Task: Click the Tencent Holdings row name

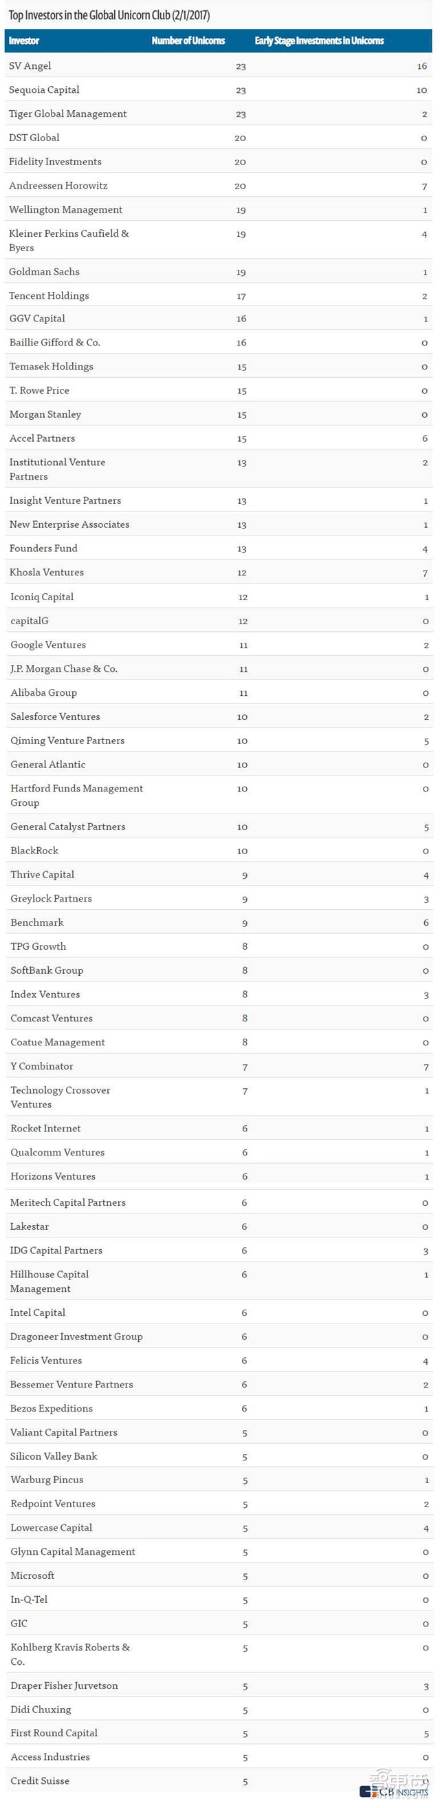Action: pyautogui.click(x=49, y=295)
